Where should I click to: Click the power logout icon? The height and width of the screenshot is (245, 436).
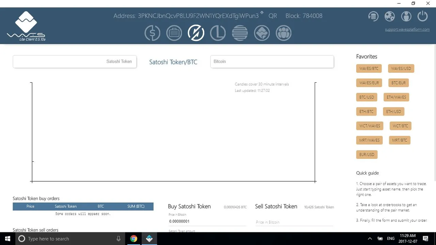(x=422, y=16)
